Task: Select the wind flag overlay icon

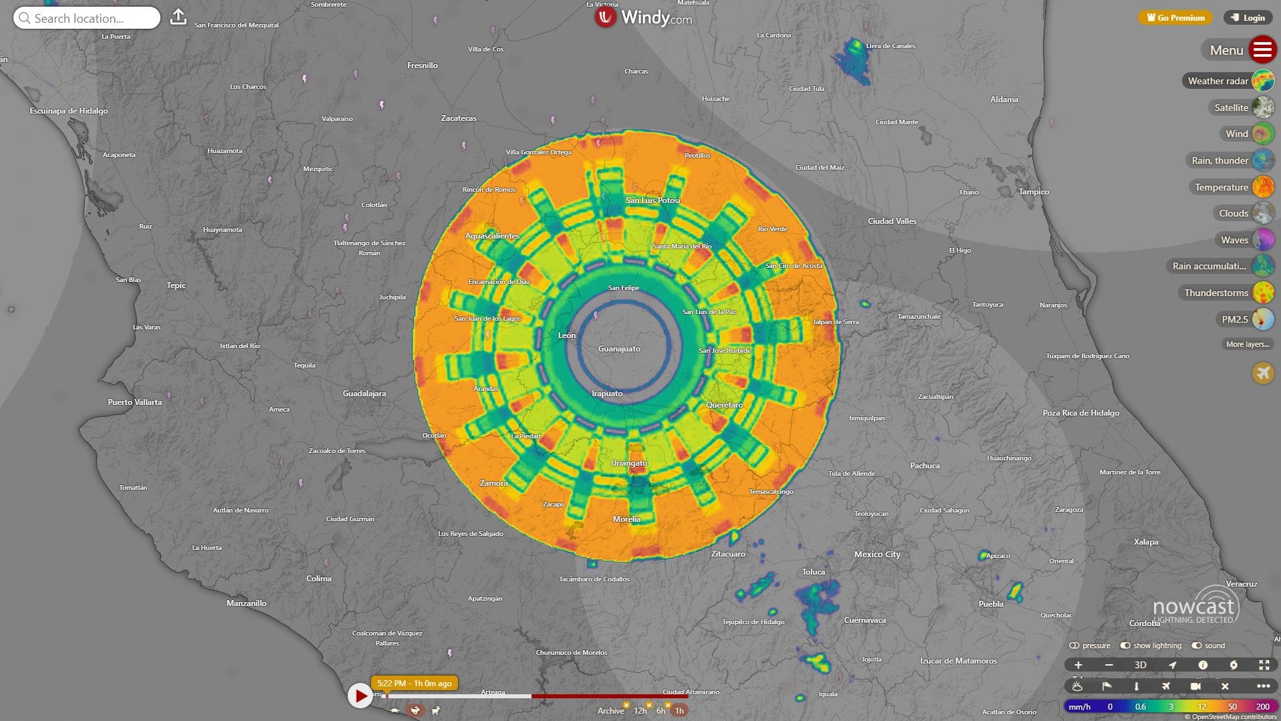Action: tap(1107, 687)
